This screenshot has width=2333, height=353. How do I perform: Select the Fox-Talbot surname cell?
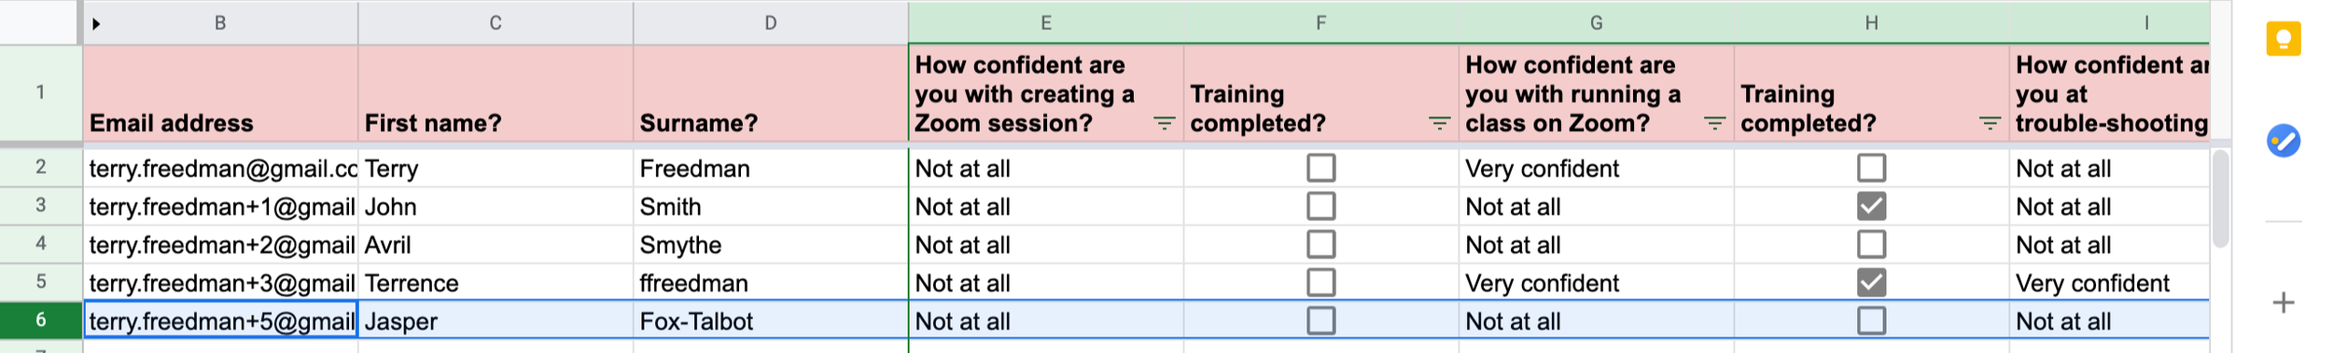point(771,320)
